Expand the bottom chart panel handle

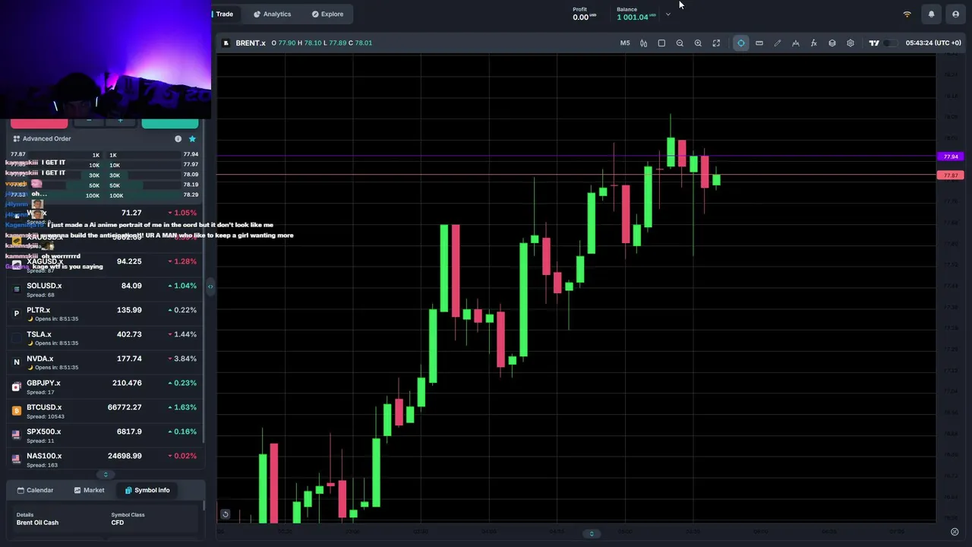click(x=592, y=533)
